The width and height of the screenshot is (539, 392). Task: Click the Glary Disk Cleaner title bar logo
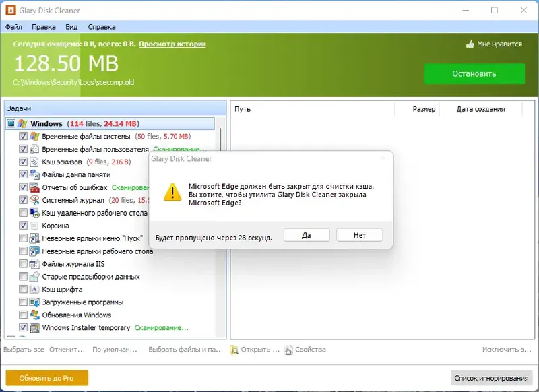click(11, 10)
